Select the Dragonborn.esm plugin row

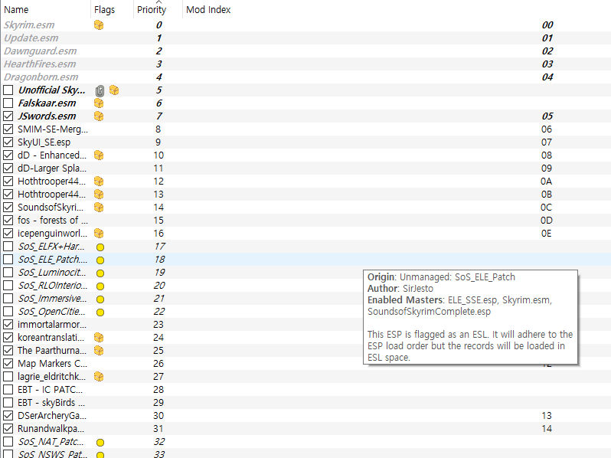41,77
